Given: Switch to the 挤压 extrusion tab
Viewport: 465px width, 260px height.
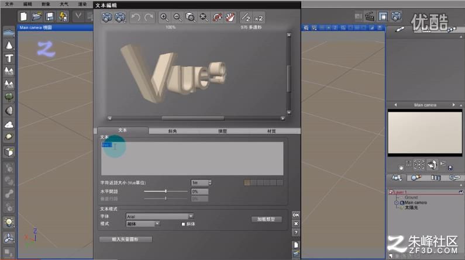Looking at the screenshot, I should 222,131.
